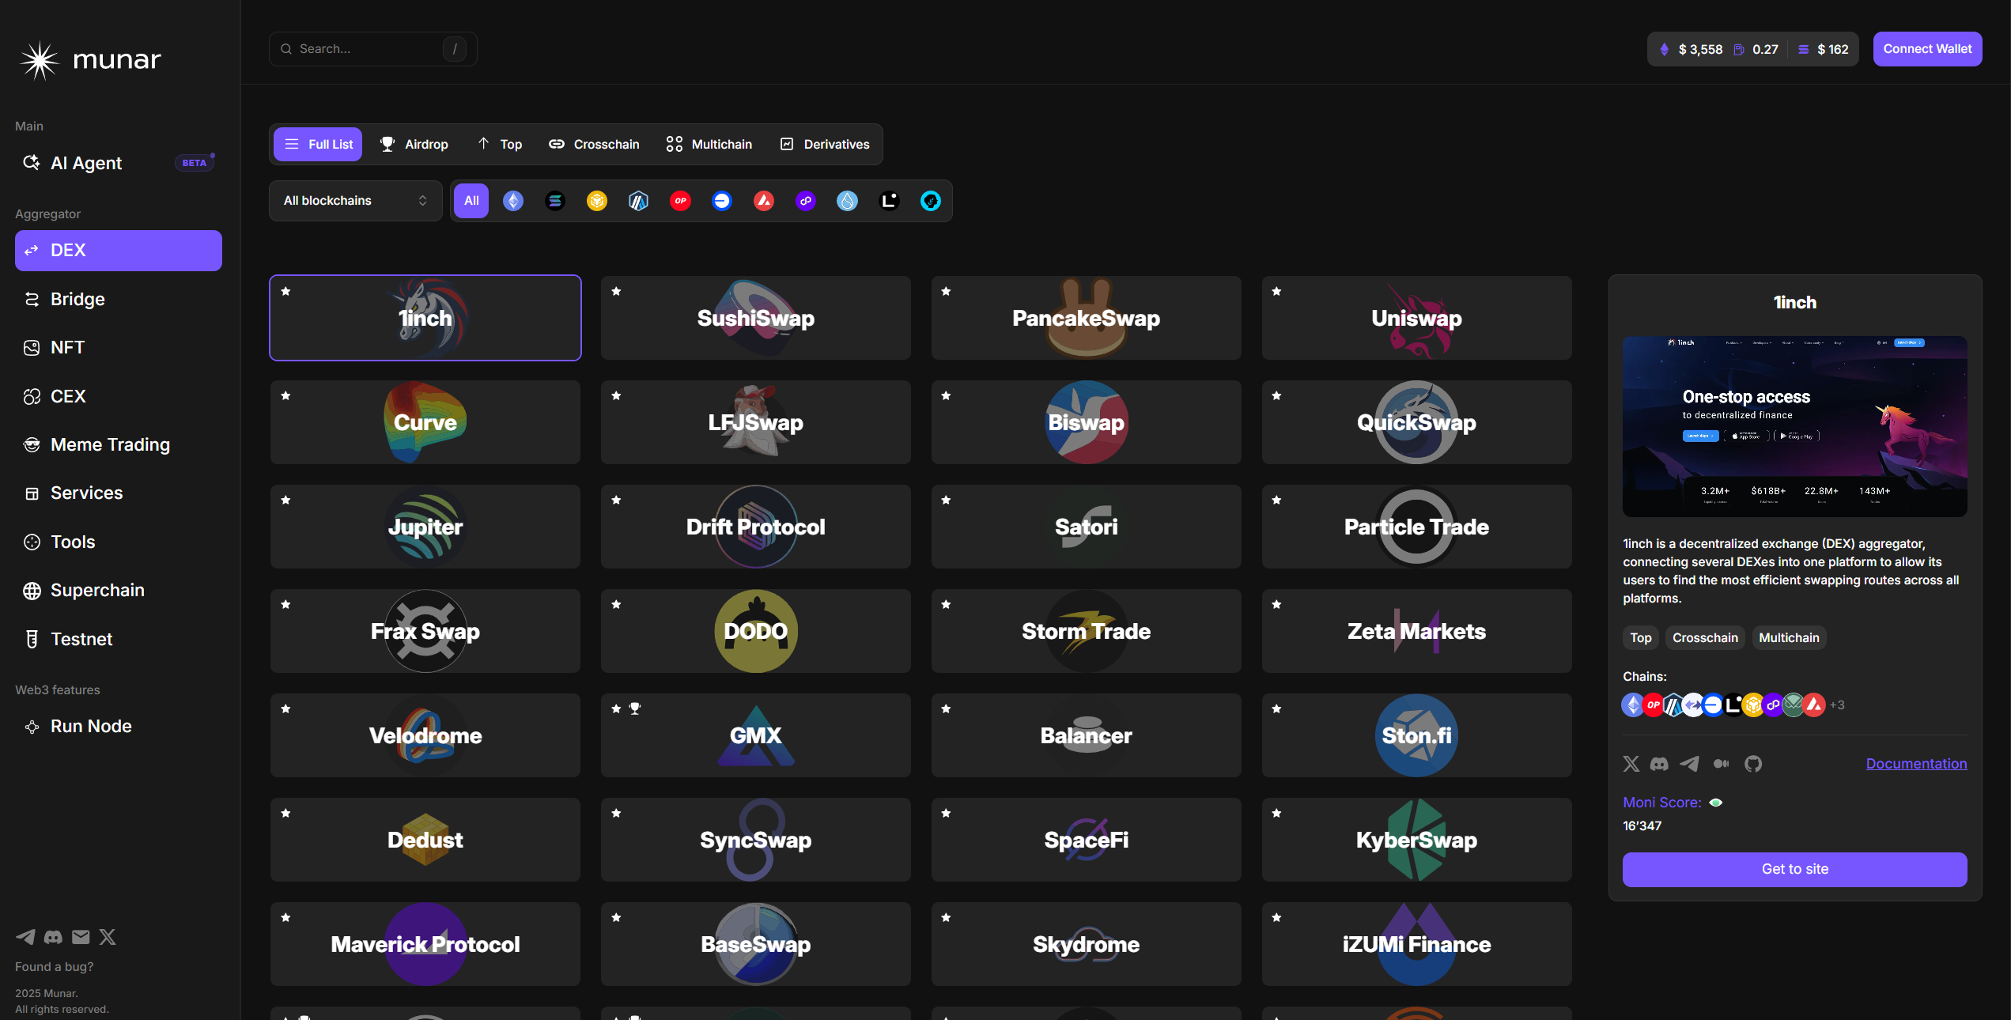Image resolution: width=2011 pixels, height=1020 pixels.
Task: Switch to the Derivatives tab
Action: click(x=825, y=145)
